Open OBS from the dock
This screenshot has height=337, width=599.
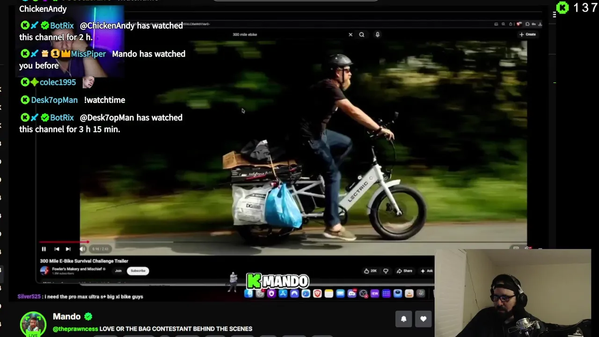point(364,293)
